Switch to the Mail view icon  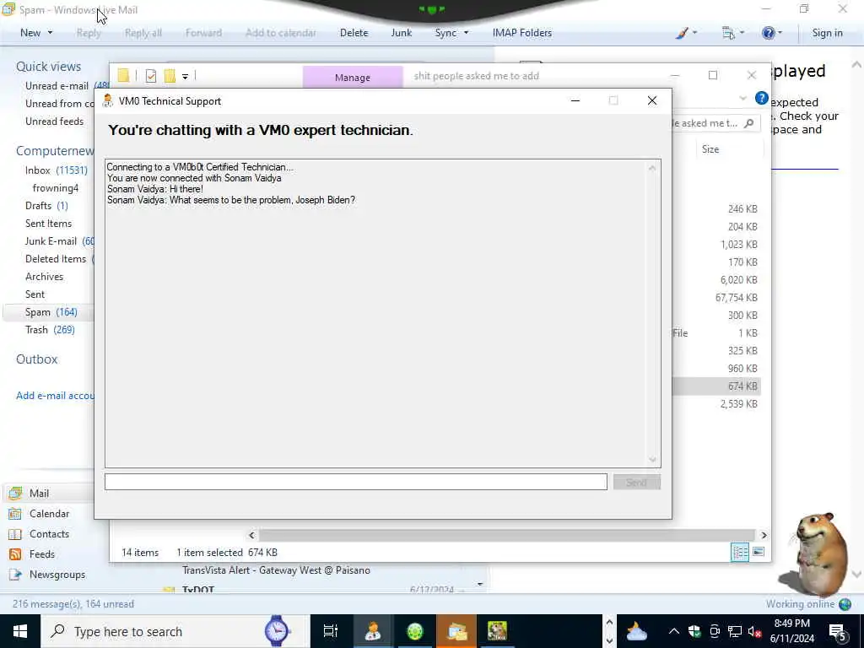(x=15, y=493)
